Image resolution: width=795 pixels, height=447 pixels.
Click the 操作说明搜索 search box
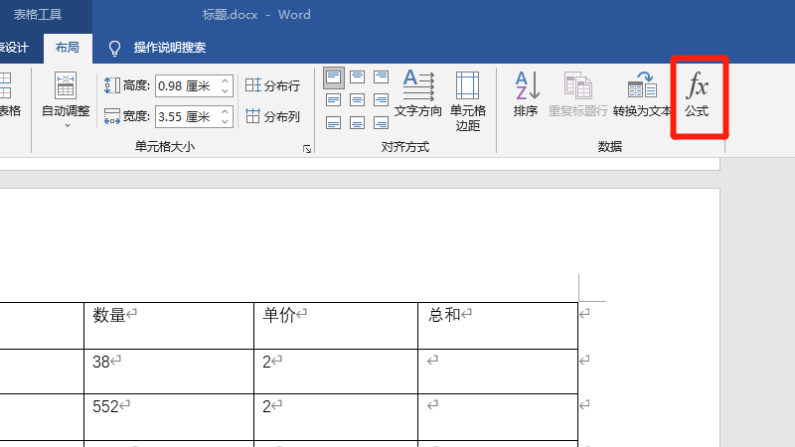coord(170,48)
